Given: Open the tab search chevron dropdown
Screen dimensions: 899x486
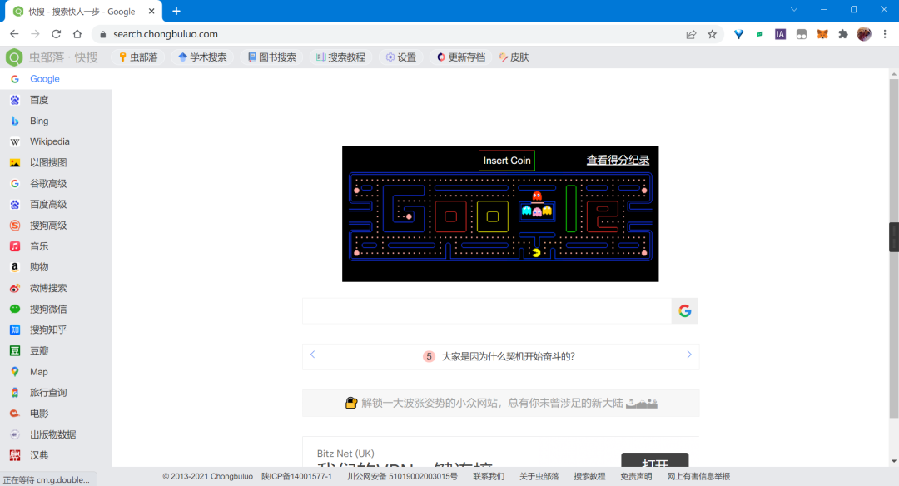Looking at the screenshot, I should [794, 10].
